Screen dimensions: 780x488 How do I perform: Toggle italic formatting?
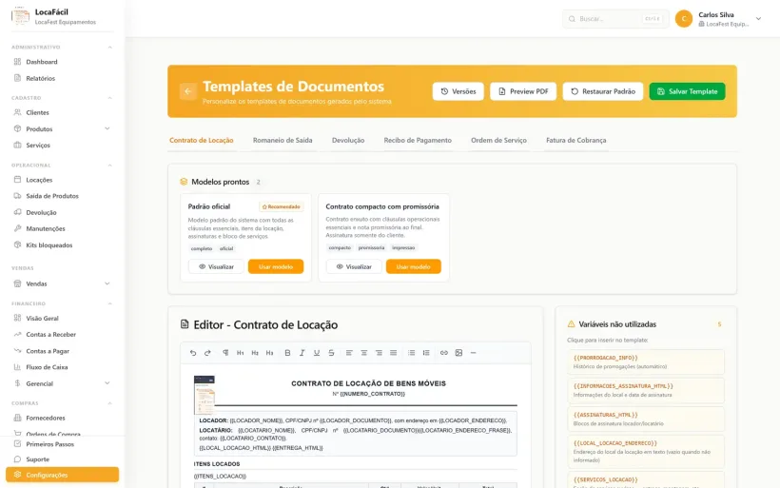(302, 353)
